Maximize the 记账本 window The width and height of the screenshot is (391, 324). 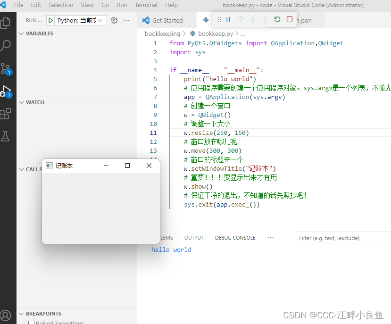coord(127,166)
